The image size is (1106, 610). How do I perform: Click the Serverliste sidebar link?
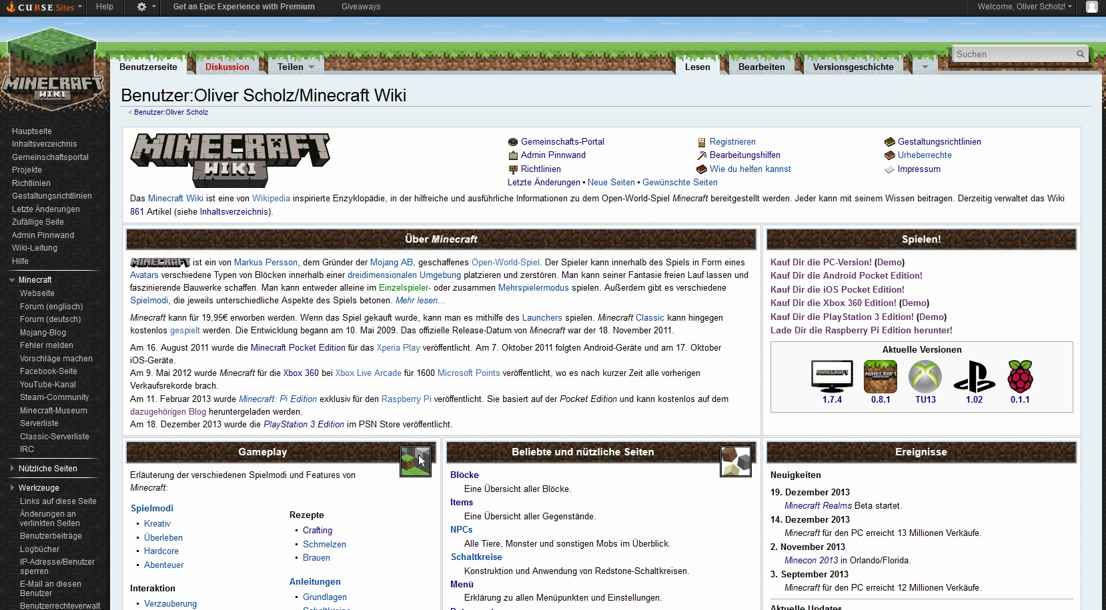pyautogui.click(x=39, y=423)
